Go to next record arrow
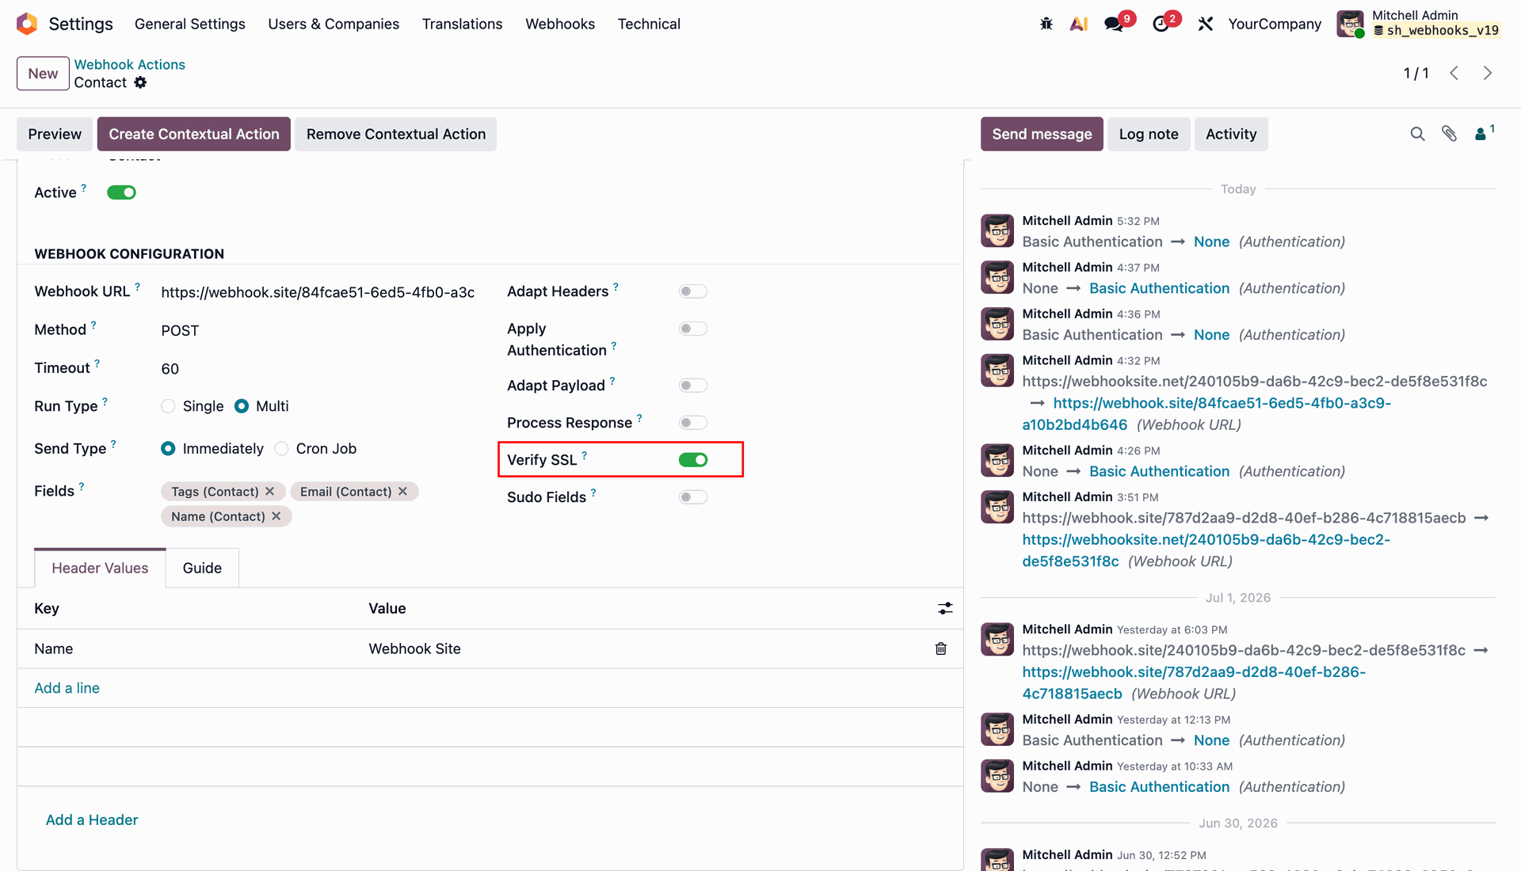The width and height of the screenshot is (1521, 871). click(x=1488, y=73)
